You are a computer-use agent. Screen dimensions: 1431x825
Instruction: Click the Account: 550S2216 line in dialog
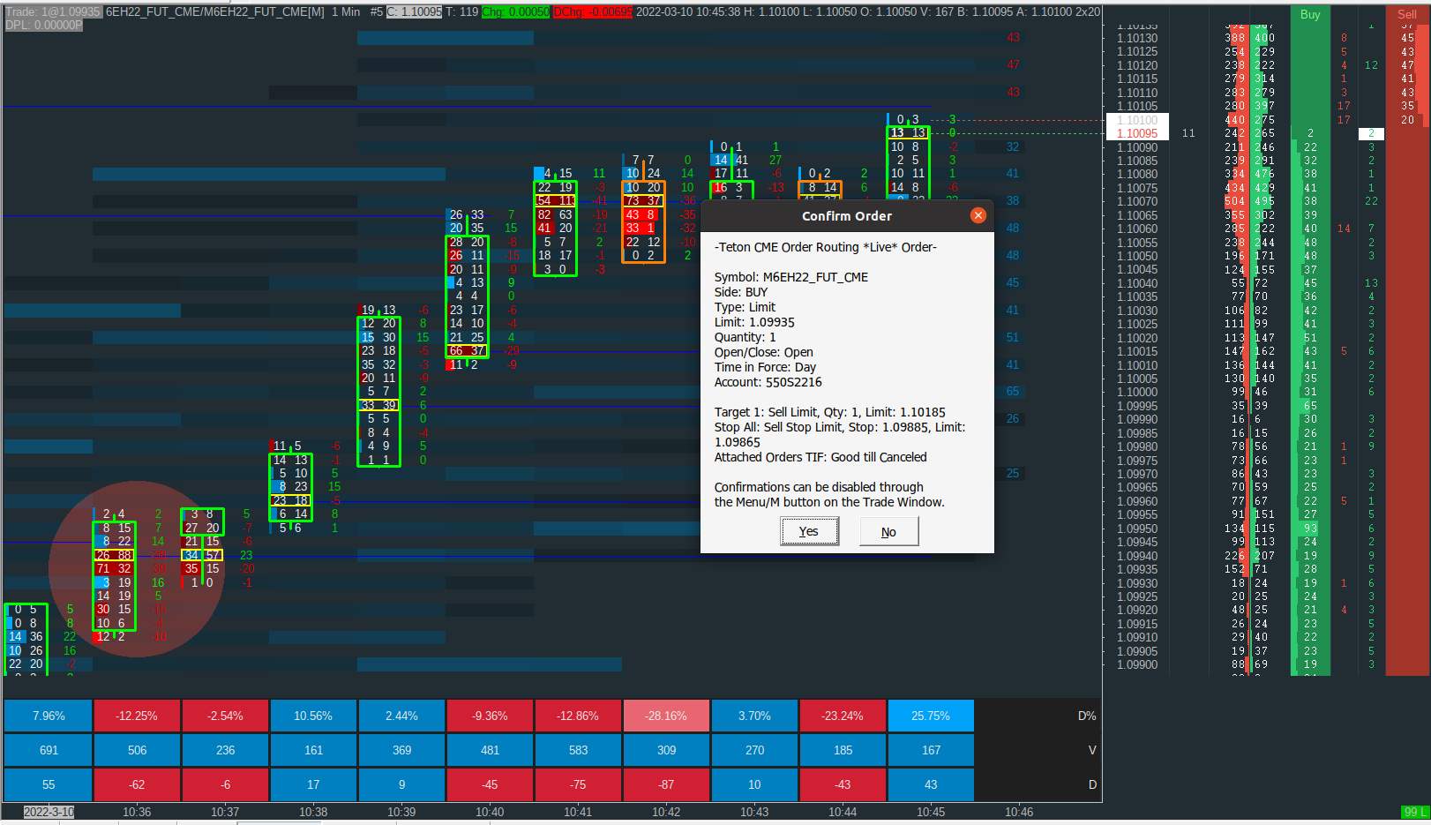tap(768, 382)
